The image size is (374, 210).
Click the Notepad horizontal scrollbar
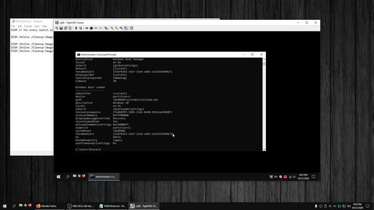(32, 152)
